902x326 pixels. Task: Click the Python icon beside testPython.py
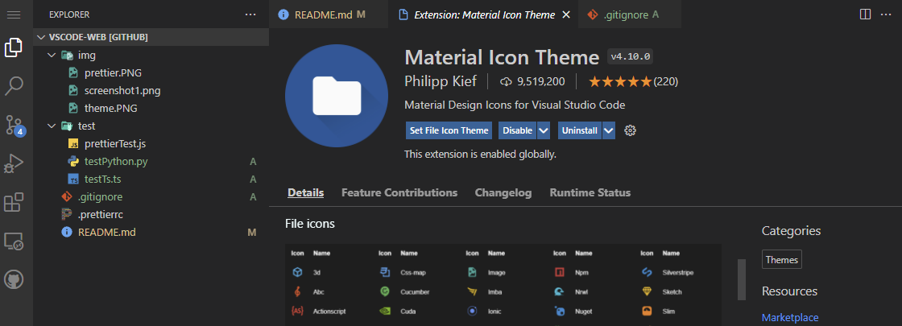pos(72,162)
